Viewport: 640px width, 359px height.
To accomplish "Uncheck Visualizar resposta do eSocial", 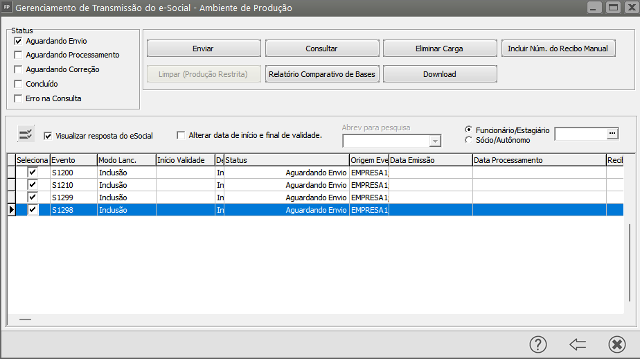I will (48, 136).
